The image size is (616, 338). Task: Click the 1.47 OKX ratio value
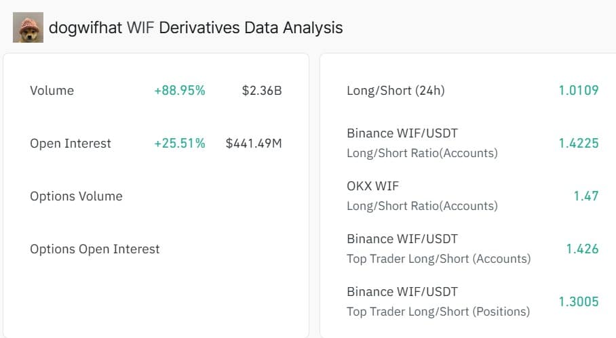click(585, 196)
